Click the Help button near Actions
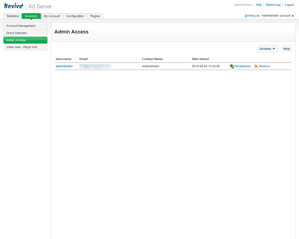The width and height of the screenshot is (299, 239). point(286,48)
